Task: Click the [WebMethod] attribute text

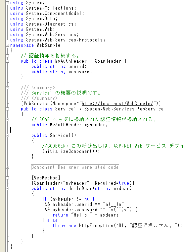Action: pos(46,178)
